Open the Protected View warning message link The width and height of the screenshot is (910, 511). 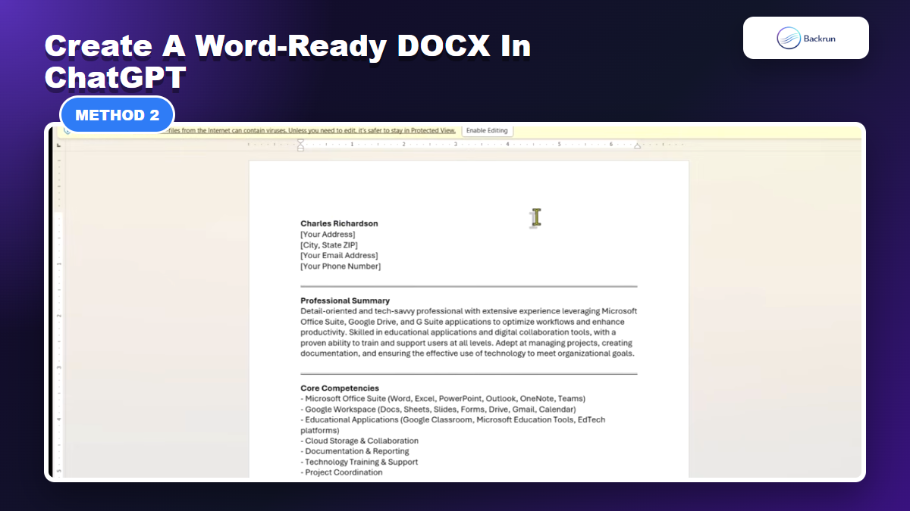[x=311, y=130]
